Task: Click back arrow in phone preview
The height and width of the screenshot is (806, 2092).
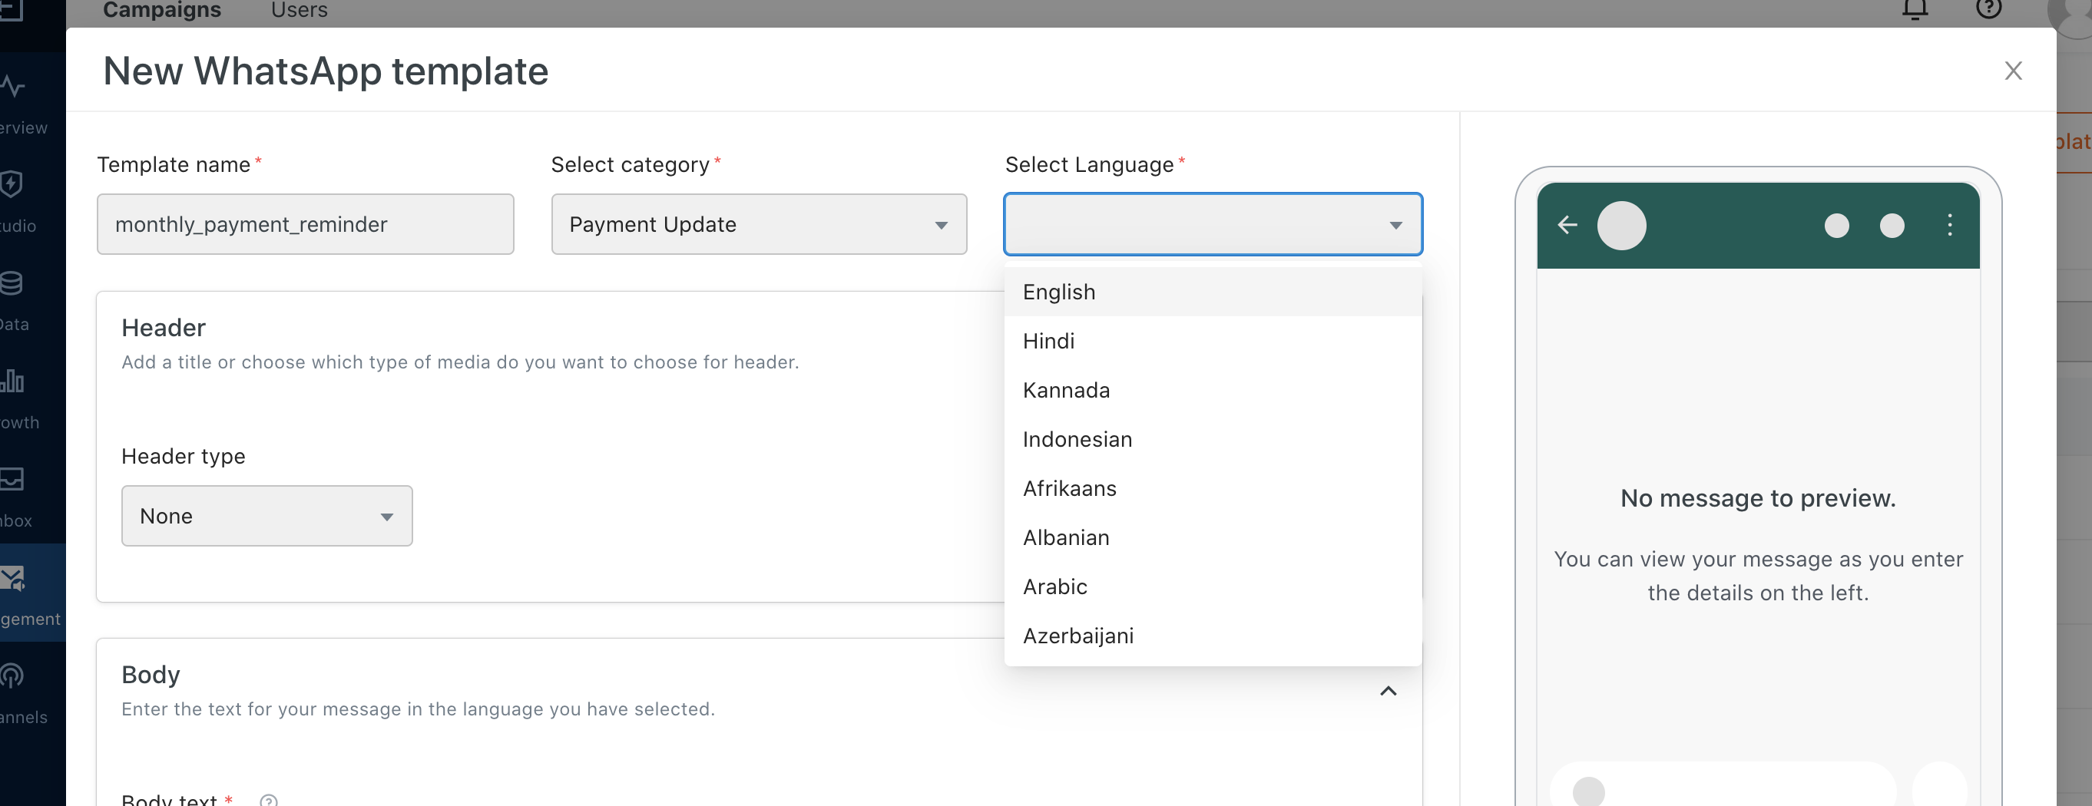Action: pyautogui.click(x=1567, y=225)
